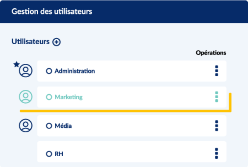
Task: Click the Média group label
Action: pos(63,126)
